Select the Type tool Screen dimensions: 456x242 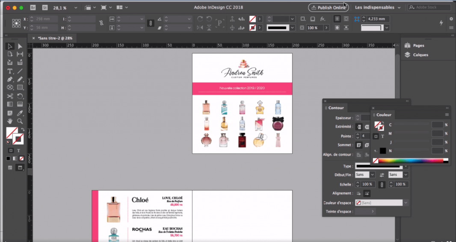click(x=10, y=71)
